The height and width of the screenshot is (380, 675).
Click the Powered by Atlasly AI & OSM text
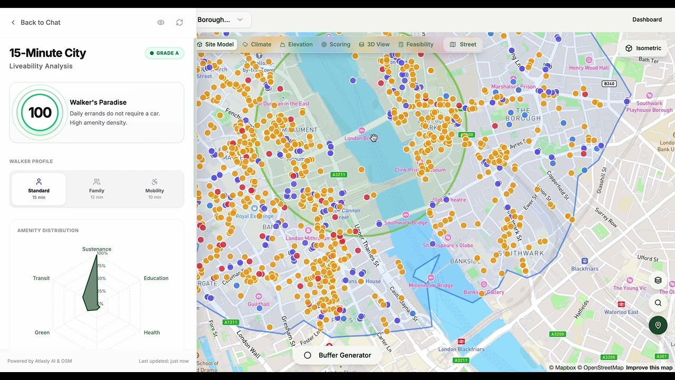coord(40,361)
